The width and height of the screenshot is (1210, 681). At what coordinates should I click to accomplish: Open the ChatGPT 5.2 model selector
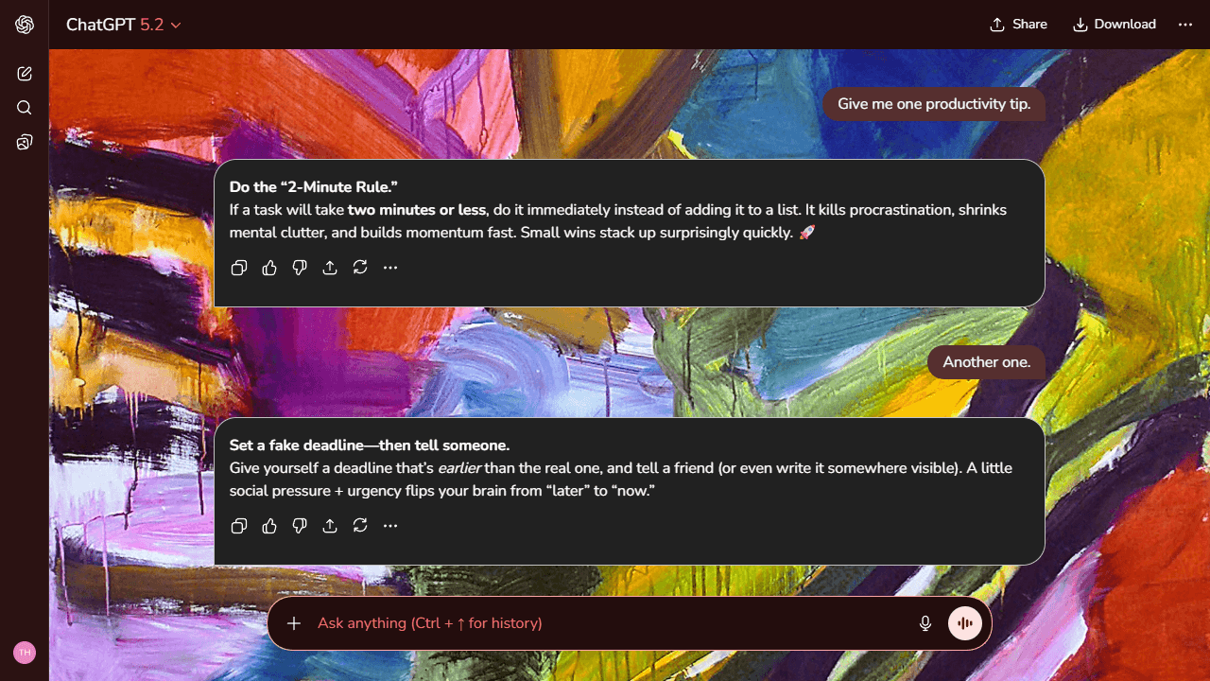[123, 25]
